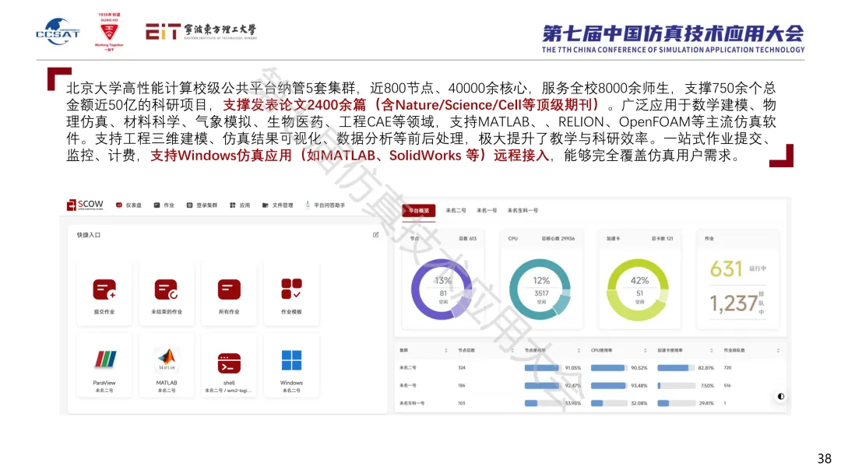Toggle dark mode floating button

(781, 397)
